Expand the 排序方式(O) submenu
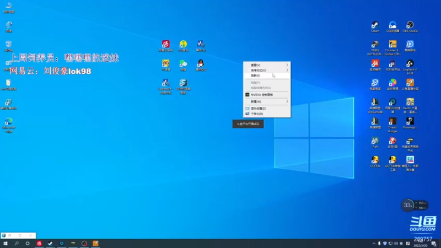 click(267, 71)
